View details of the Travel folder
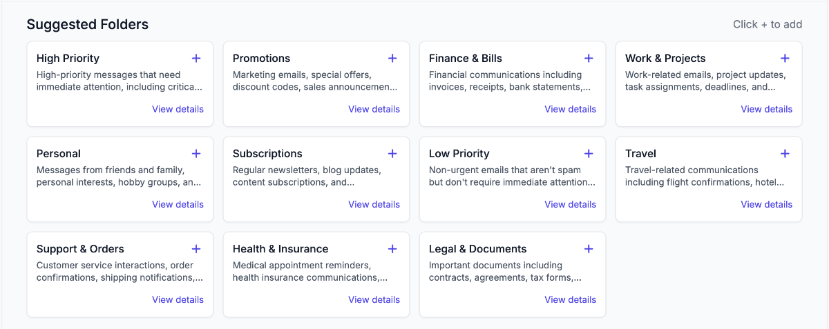Image resolution: width=829 pixels, height=329 pixels. click(x=766, y=204)
